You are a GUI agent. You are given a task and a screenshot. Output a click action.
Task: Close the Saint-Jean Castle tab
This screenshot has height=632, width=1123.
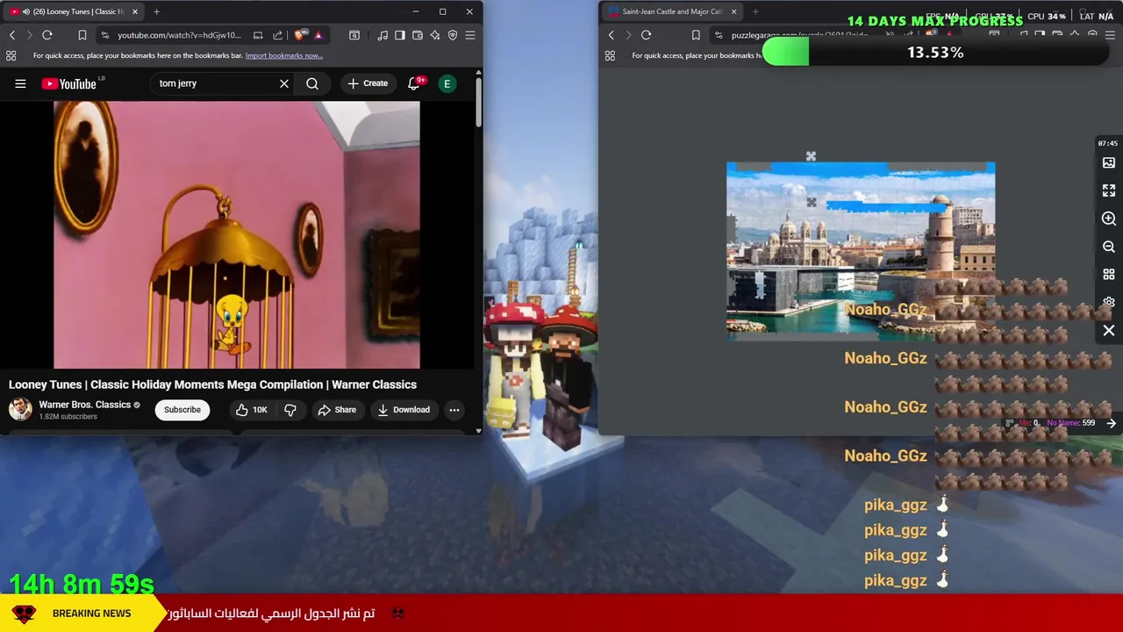[733, 11]
